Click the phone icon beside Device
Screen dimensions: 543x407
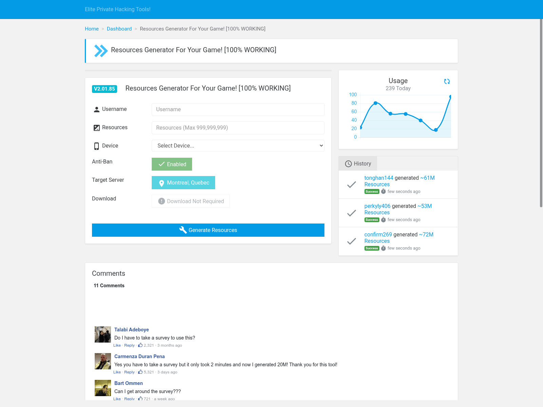point(97,146)
